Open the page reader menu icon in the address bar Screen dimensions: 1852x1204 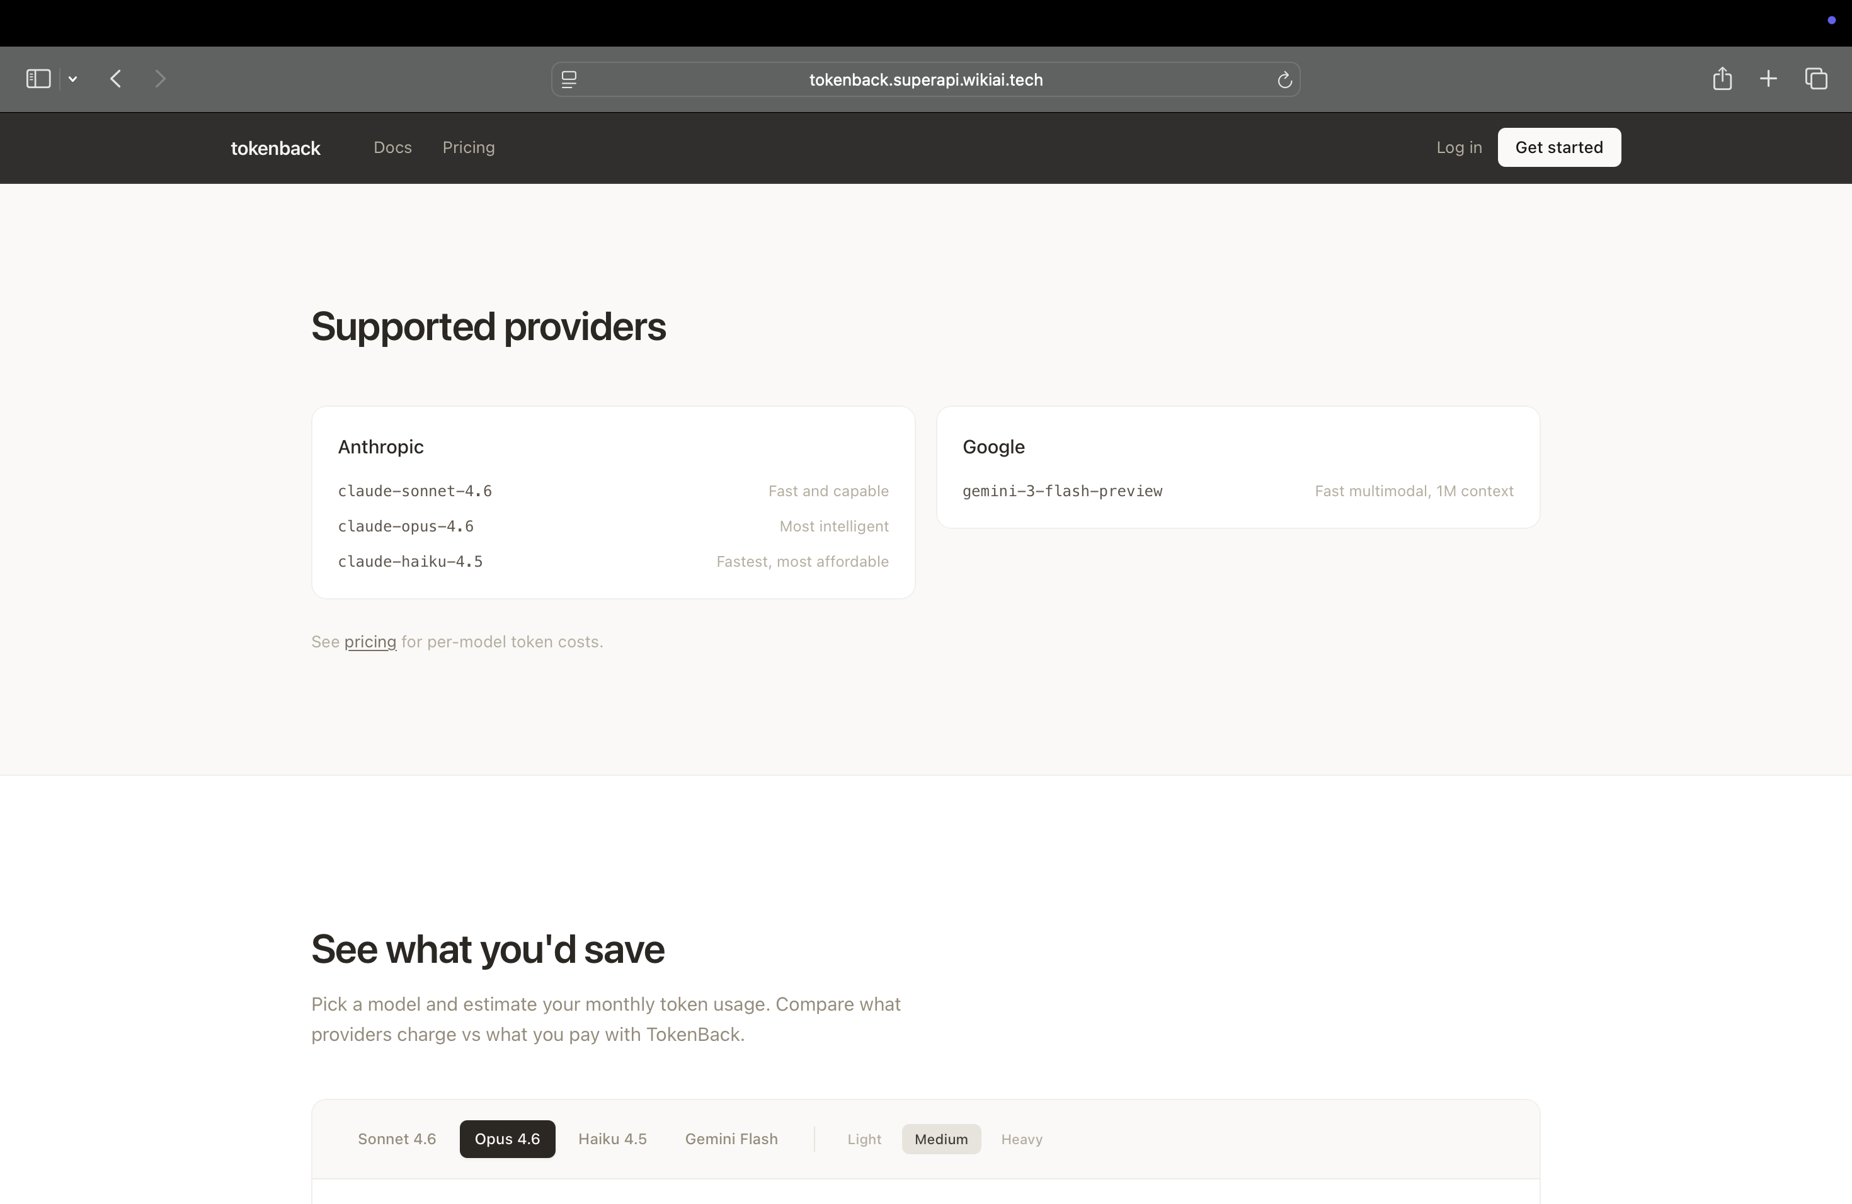pyautogui.click(x=569, y=79)
